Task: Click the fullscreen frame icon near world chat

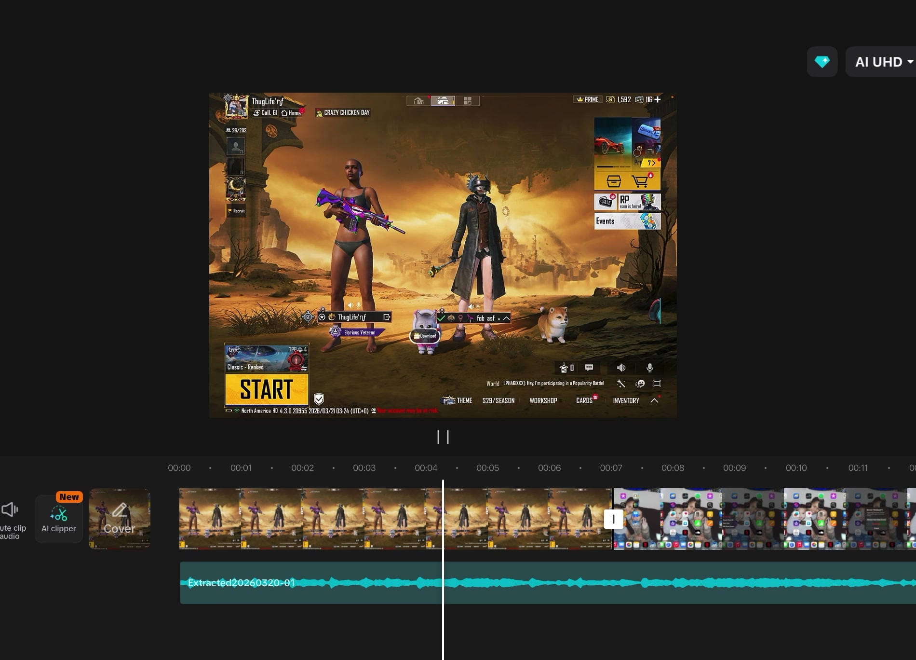Action: coord(657,384)
